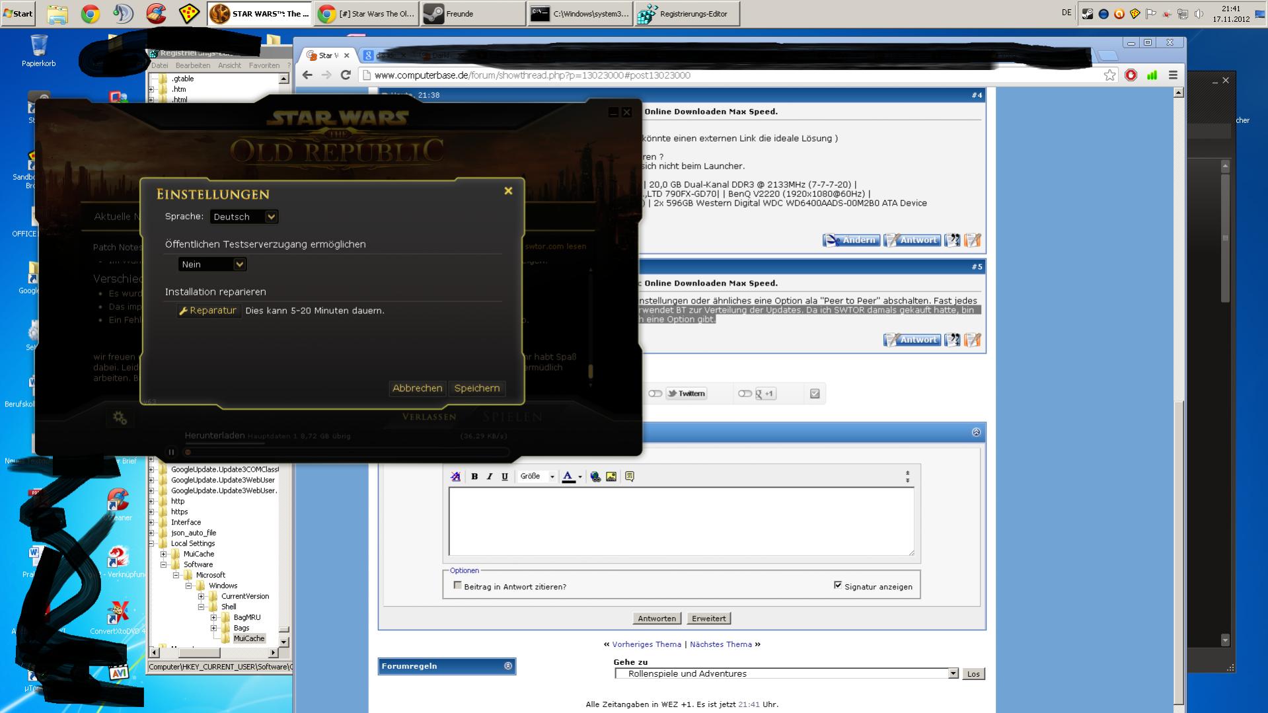The height and width of the screenshot is (713, 1268).
Task: Open the Nächstes Thema link
Action: (721, 644)
